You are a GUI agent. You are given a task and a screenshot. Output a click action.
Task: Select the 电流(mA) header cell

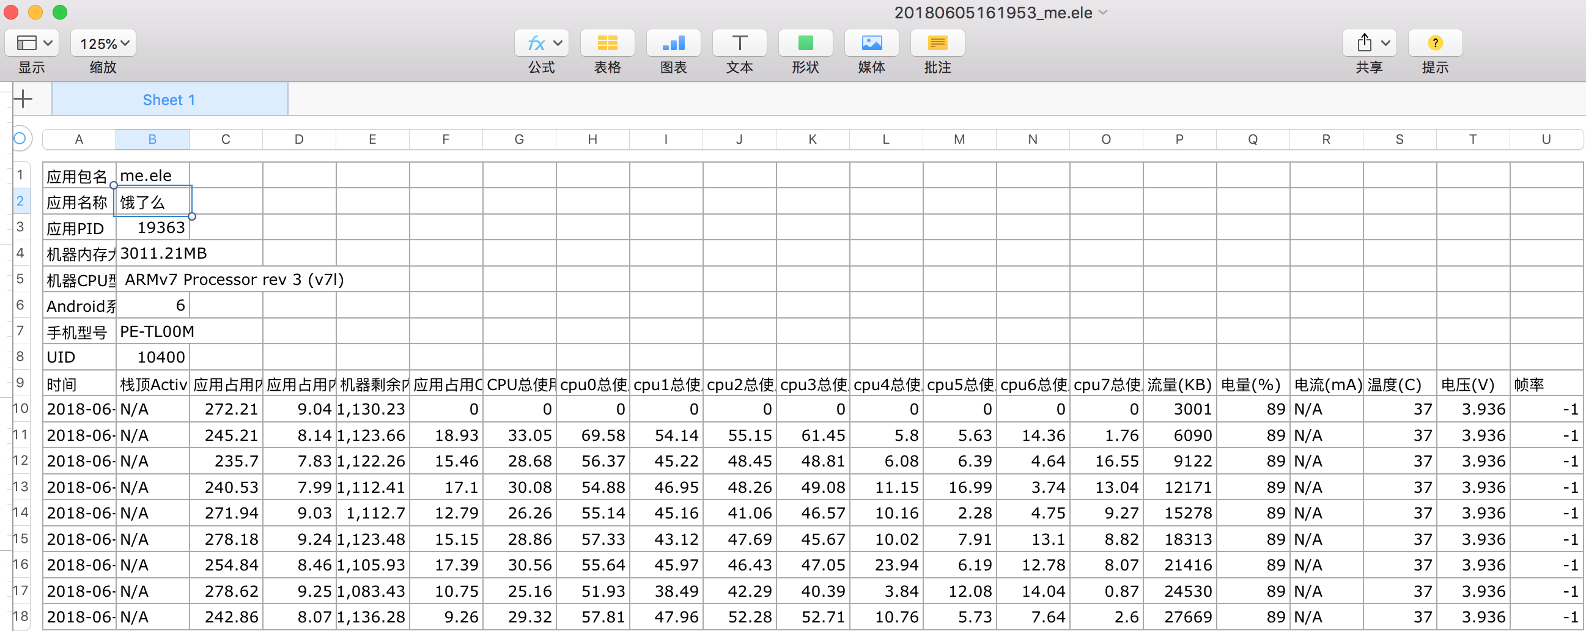[1326, 384]
